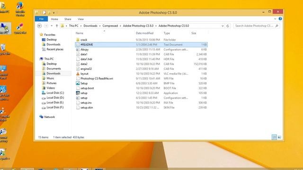Open Pictures folder in sidebar
This screenshot has width=303, height=170.
pos(52,83)
